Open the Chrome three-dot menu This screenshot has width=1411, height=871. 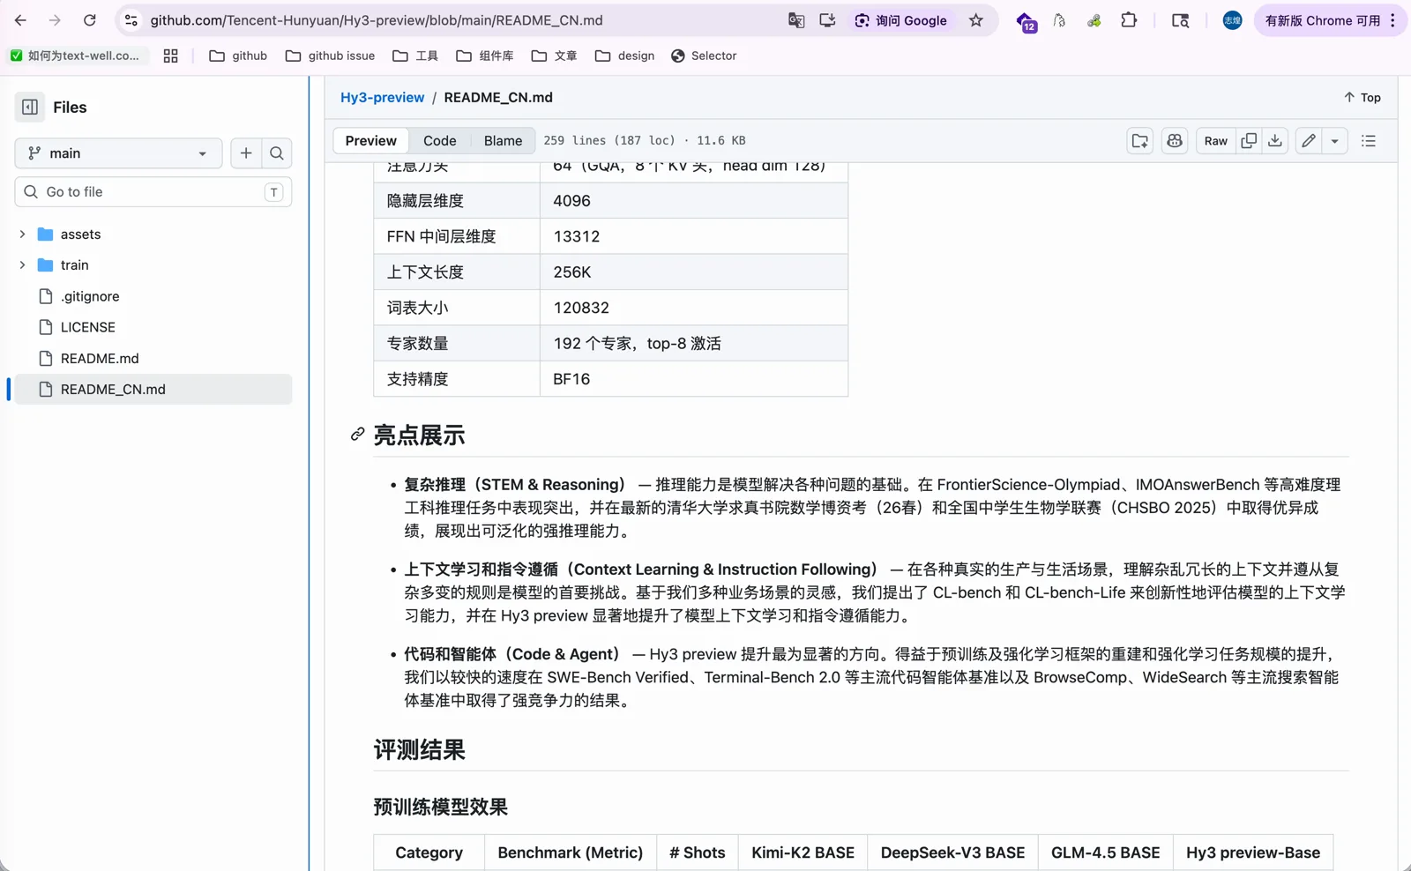coord(1393,20)
